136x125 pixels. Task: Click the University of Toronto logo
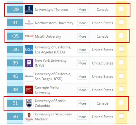coord(29,10)
